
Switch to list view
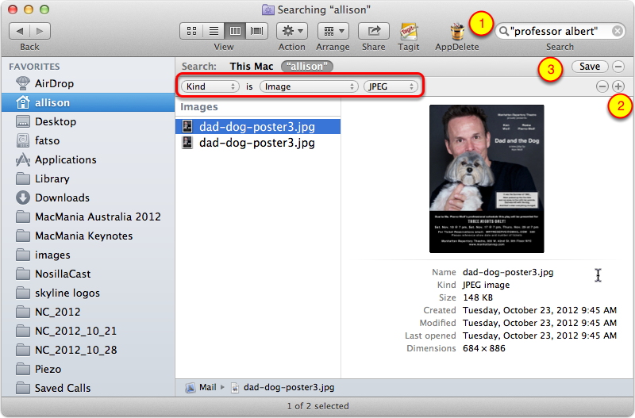pos(214,31)
